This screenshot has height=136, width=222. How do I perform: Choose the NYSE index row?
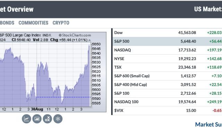pyautogui.click(x=167, y=58)
